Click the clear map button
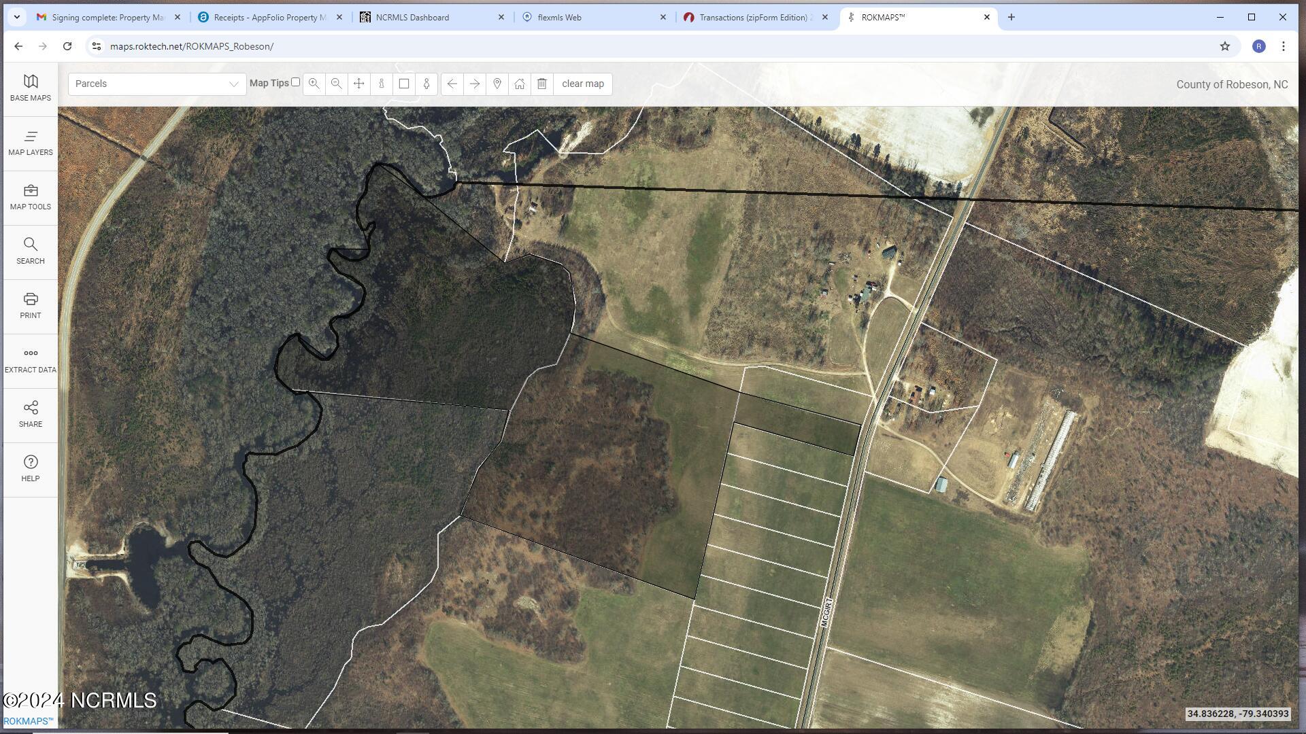1306x734 pixels. (x=582, y=84)
